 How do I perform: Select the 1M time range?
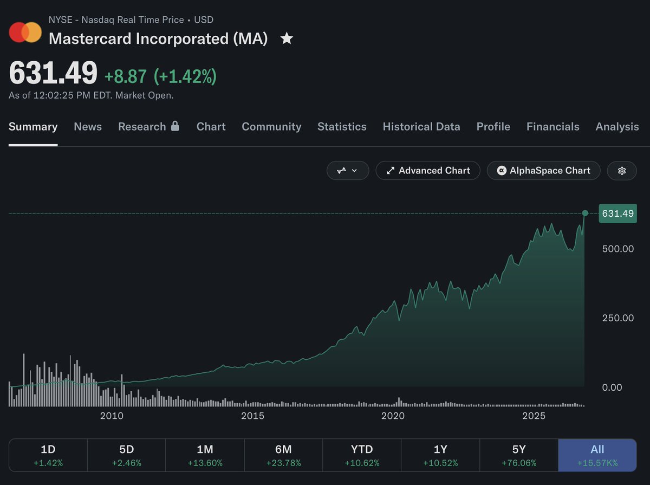pyautogui.click(x=205, y=455)
